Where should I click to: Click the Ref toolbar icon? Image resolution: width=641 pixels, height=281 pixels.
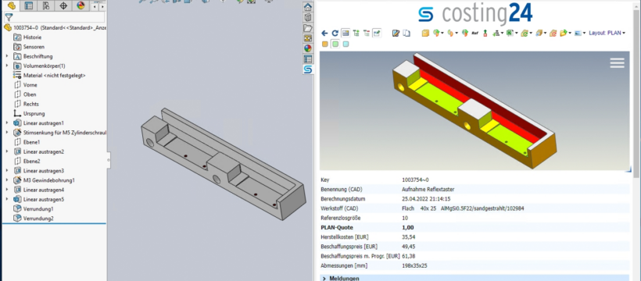coord(475,34)
